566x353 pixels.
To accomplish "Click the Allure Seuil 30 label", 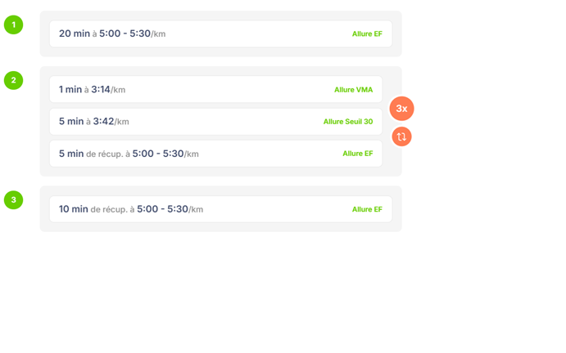I will tap(347, 122).
